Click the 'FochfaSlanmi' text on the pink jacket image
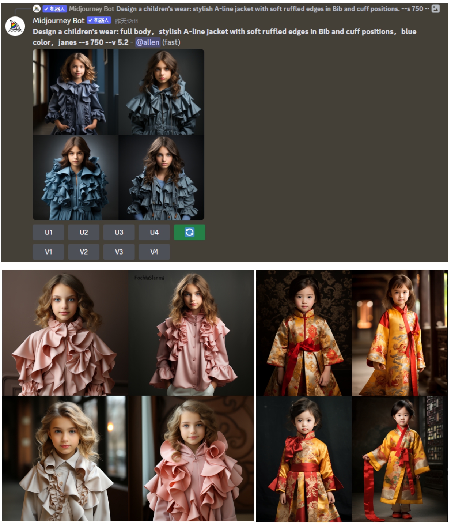 [149, 278]
